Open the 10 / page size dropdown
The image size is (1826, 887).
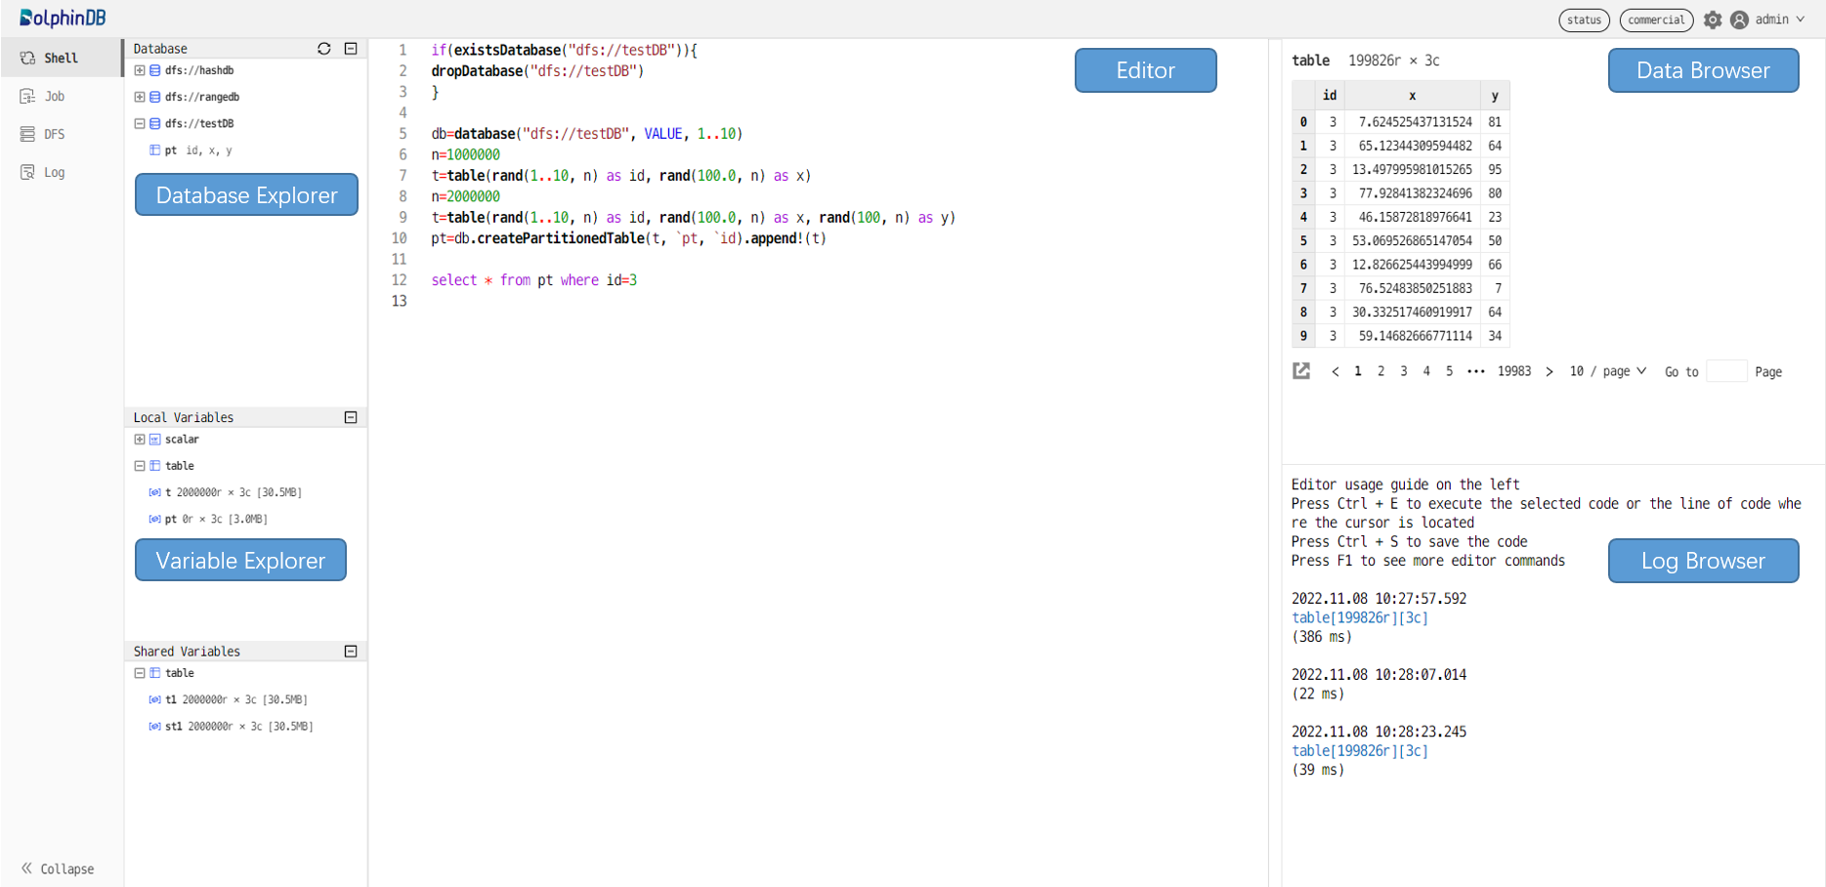tap(1607, 371)
